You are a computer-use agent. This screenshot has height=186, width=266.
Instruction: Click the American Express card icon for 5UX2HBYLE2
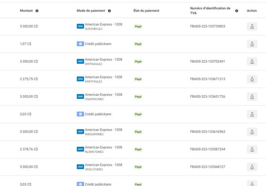point(80,27)
